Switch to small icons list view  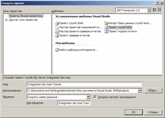coord(160,10)
